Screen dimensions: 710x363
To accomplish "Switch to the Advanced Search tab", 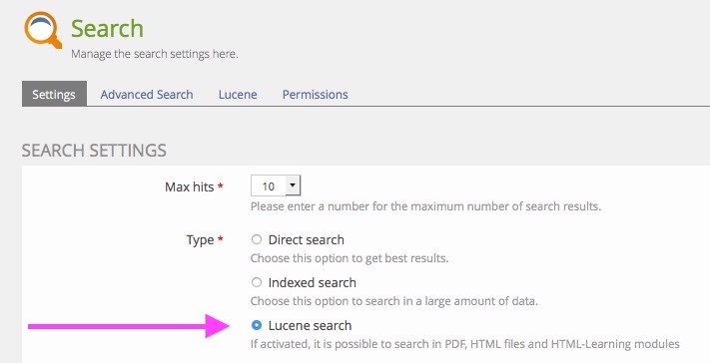I will [x=147, y=94].
